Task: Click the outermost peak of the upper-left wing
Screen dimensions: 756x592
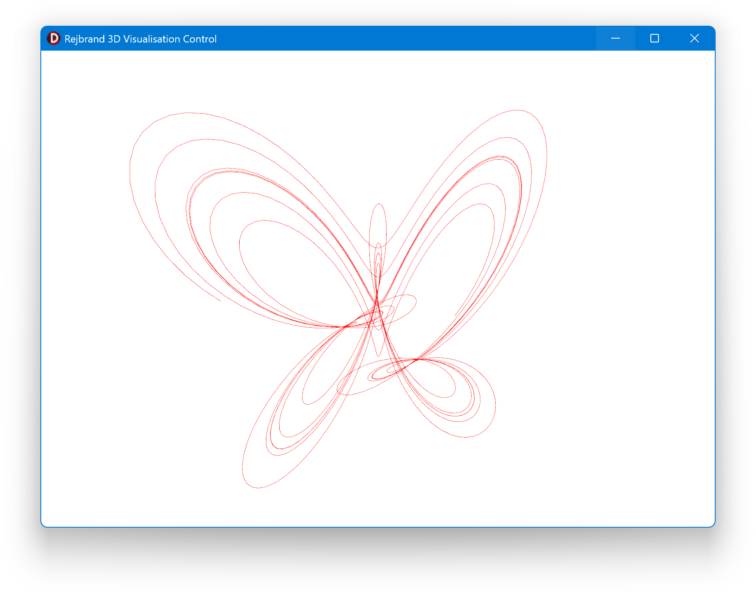Action: pyautogui.click(x=187, y=113)
